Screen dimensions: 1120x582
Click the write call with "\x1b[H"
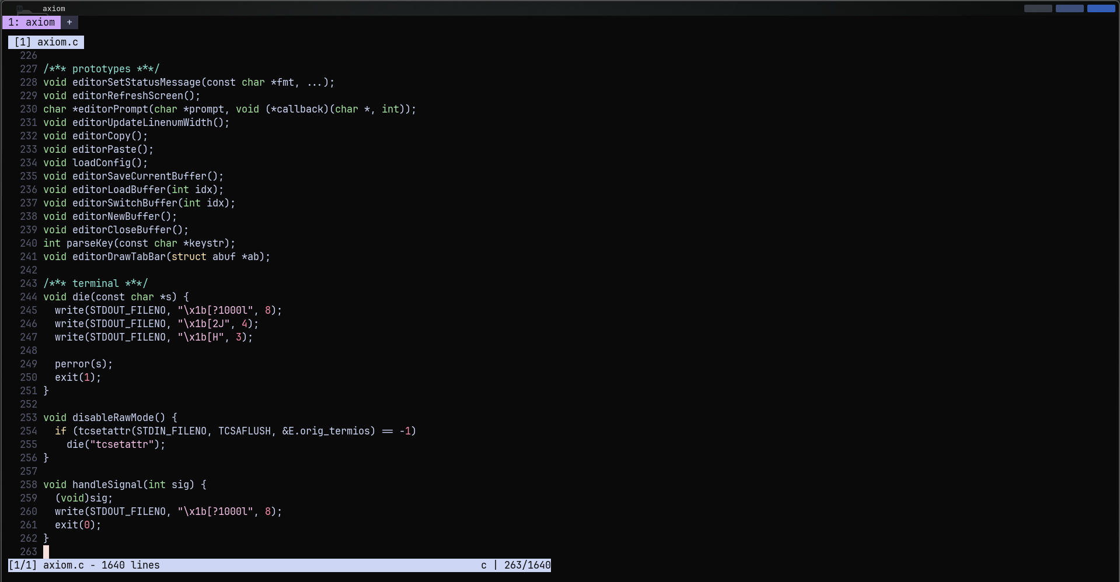click(153, 337)
